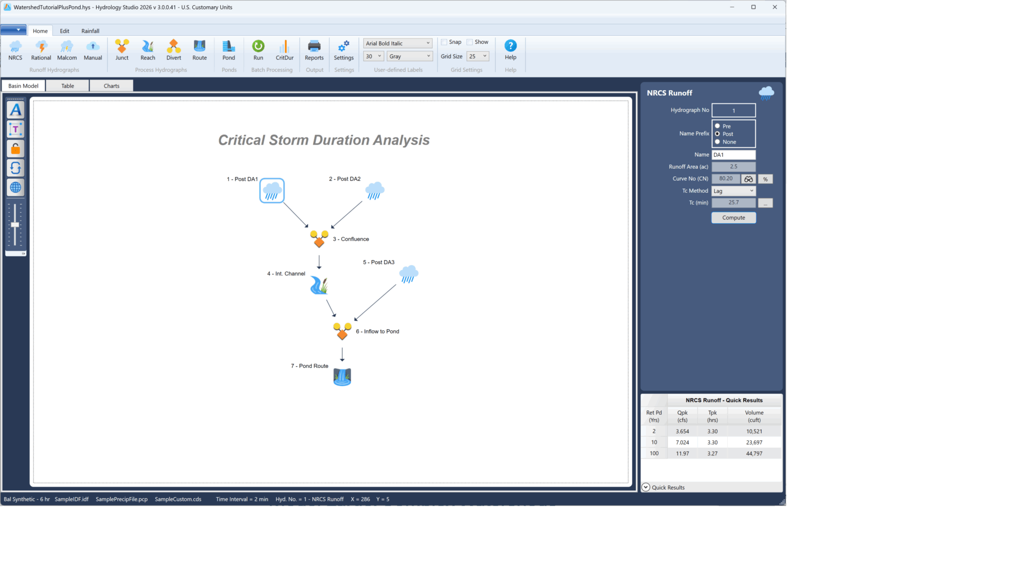1014x570 pixels.
Task: Select the Rational runoff hydrograph tool
Action: tap(41, 50)
